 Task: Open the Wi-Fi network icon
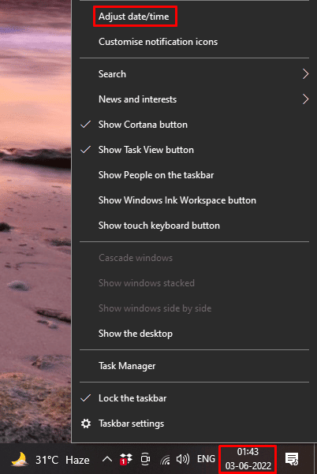pos(165,460)
